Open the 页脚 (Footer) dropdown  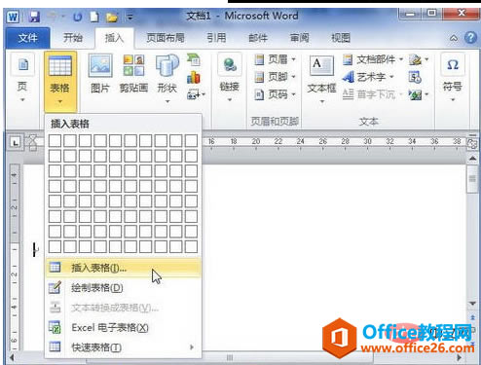click(x=275, y=77)
